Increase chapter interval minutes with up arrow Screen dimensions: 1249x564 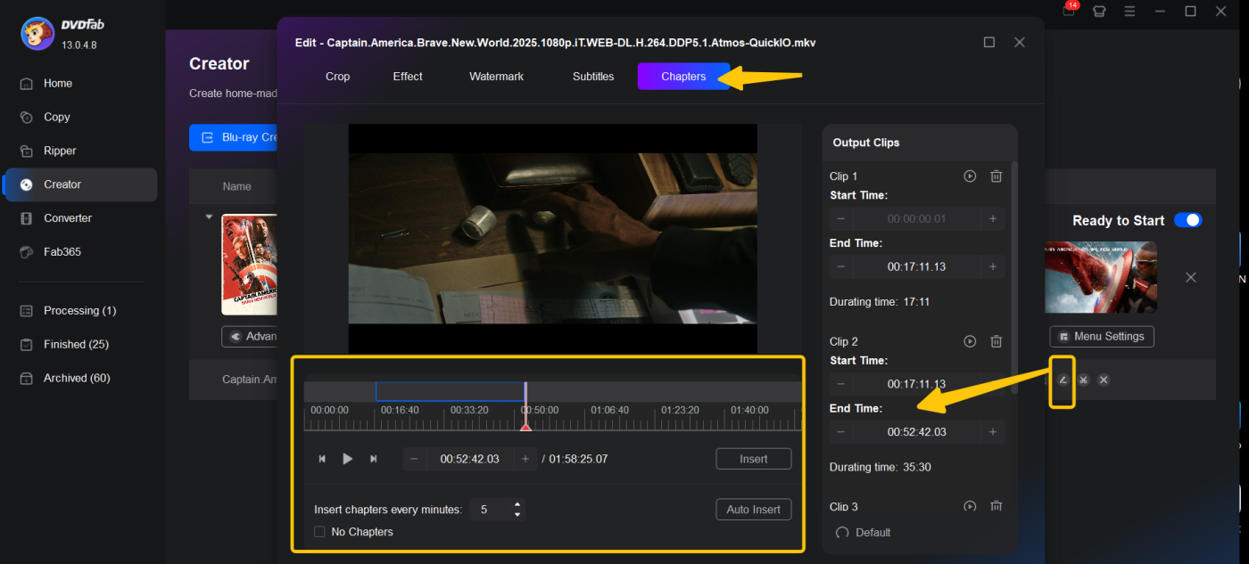coord(517,504)
